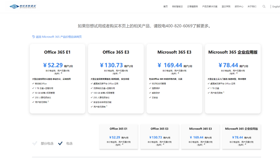Screen dimensions: 280x158
Task: Click the light checkmark icon next to 部分包含
Action: pyautogui.click(x=35, y=143)
